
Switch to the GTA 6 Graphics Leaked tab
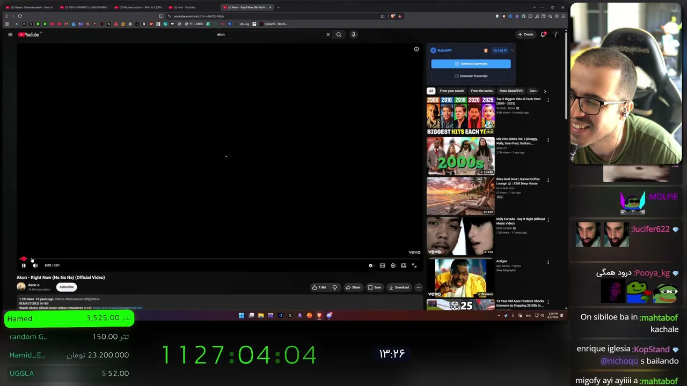click(x=84, y=8)
